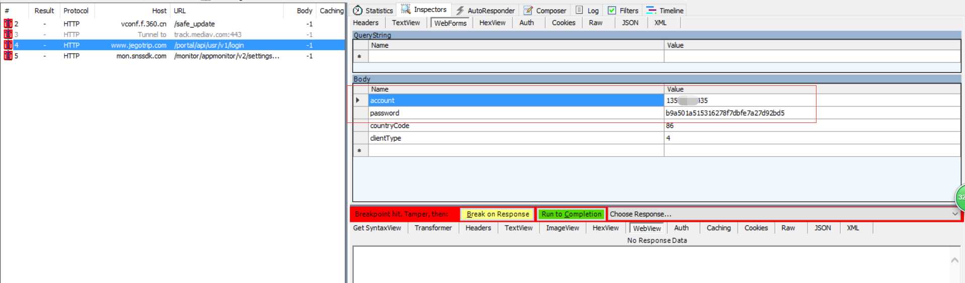Select response Raw tab
The width and height of the screenshot is (965, 283).
tap(788, 228)
